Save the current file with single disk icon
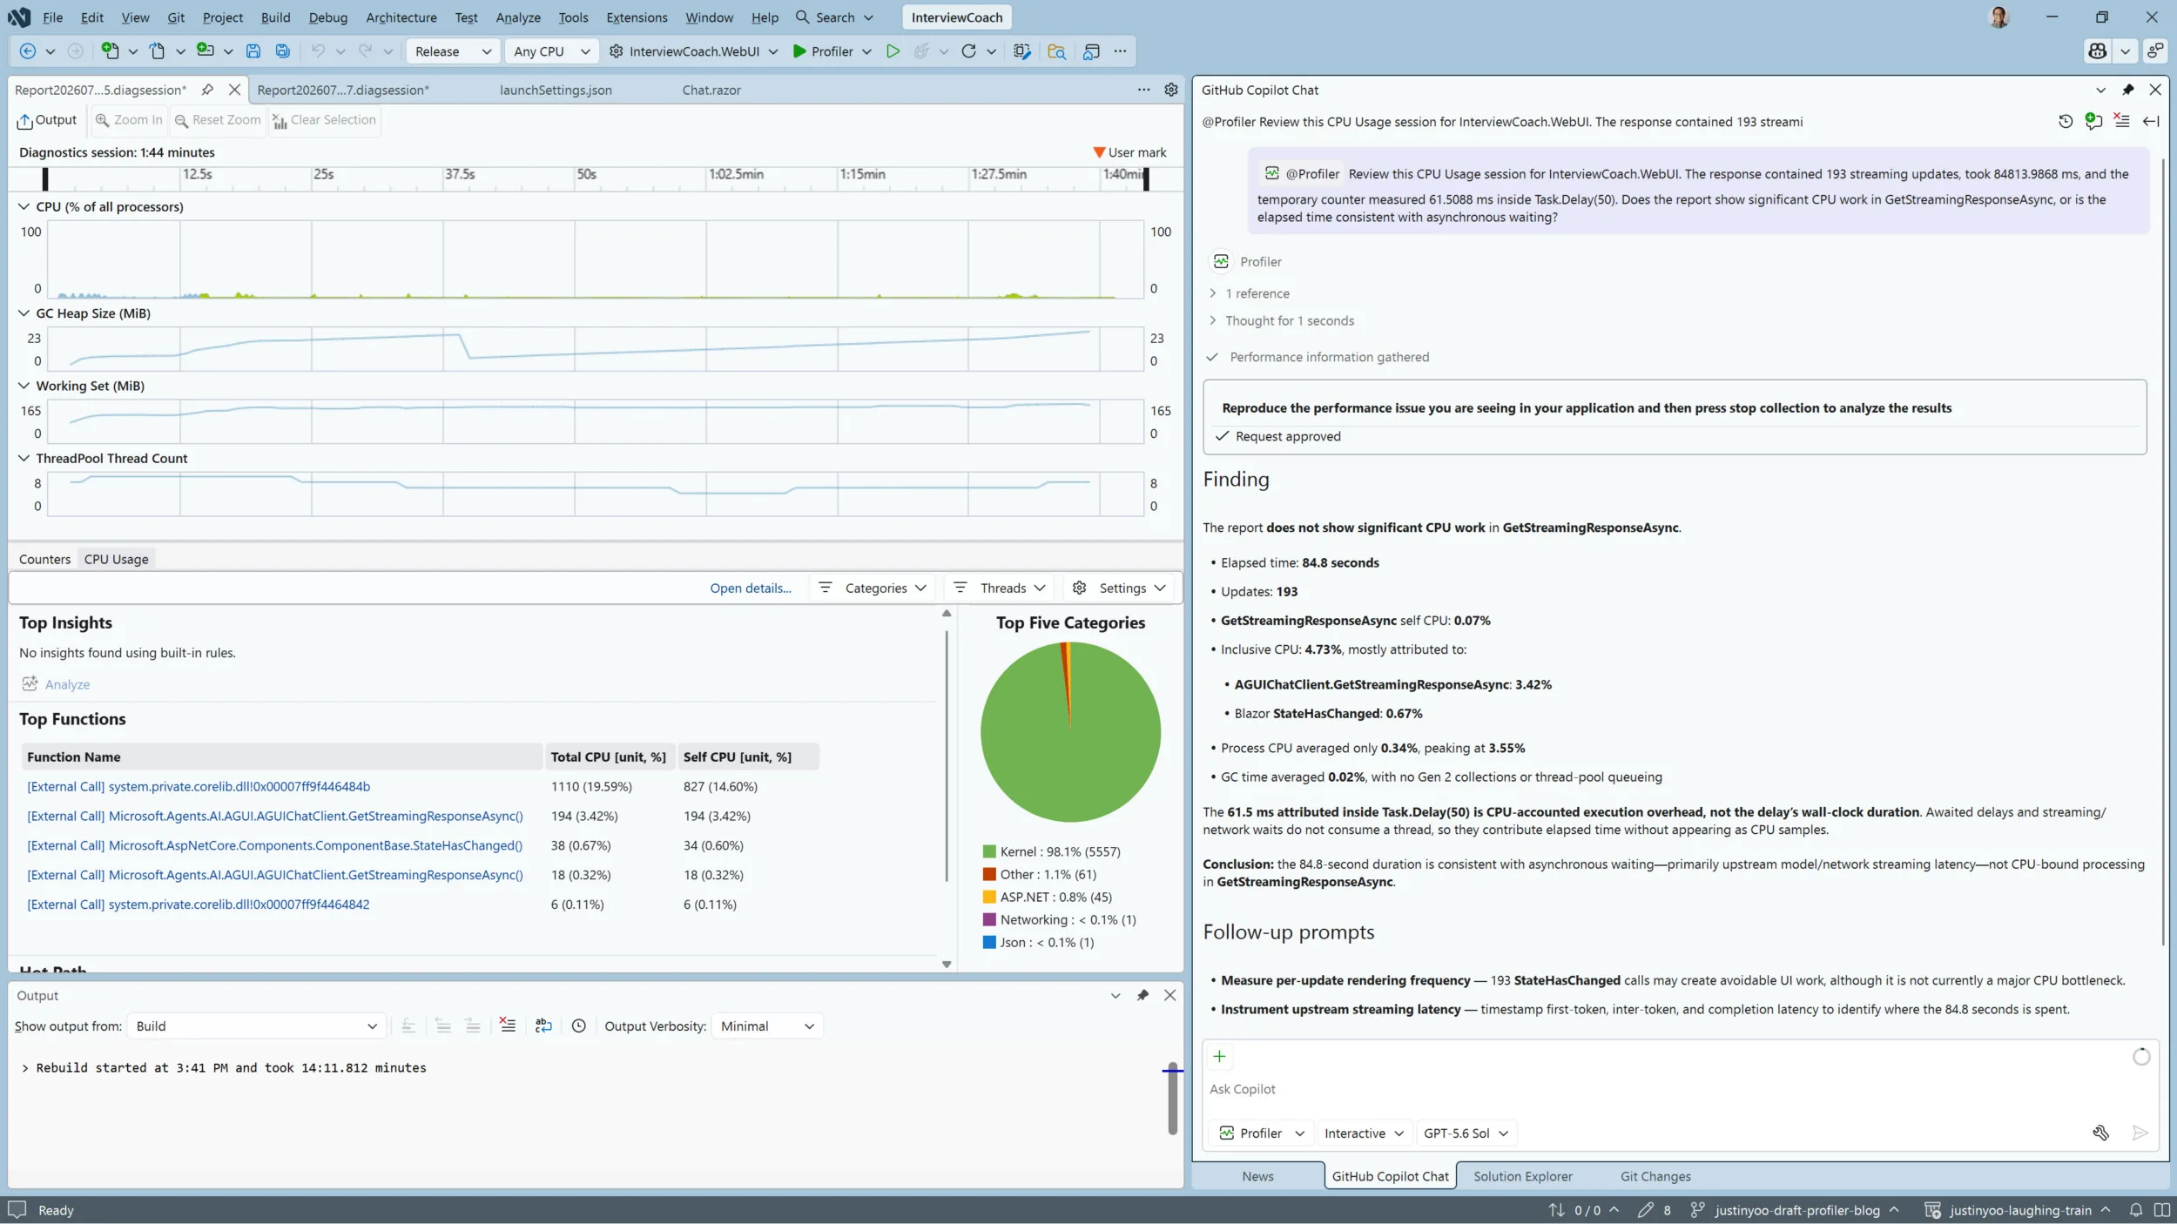Screen dimensions: 2177x1224 tap(253, 51)
